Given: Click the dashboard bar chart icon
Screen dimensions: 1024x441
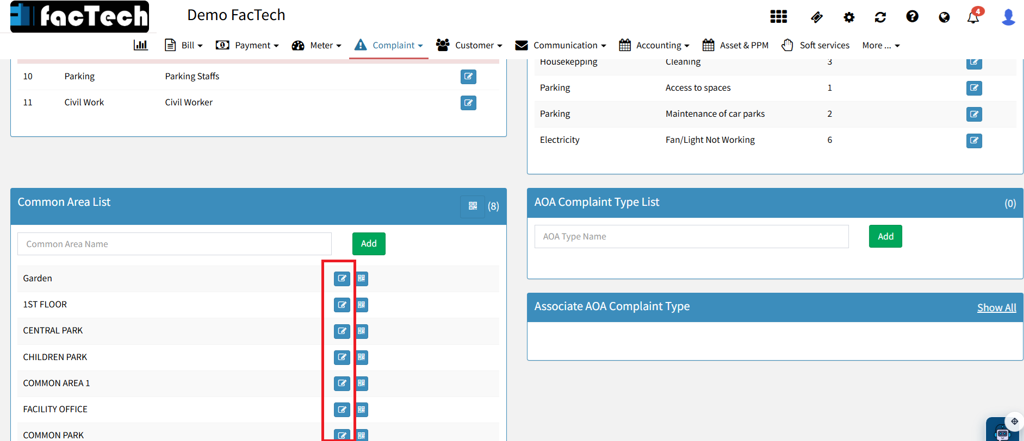Looking at the screenshot, I should coord(140,45).
